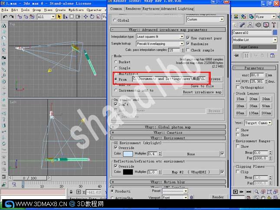
Task: Open the Modify command panel tab
Action: click(242, 25)
